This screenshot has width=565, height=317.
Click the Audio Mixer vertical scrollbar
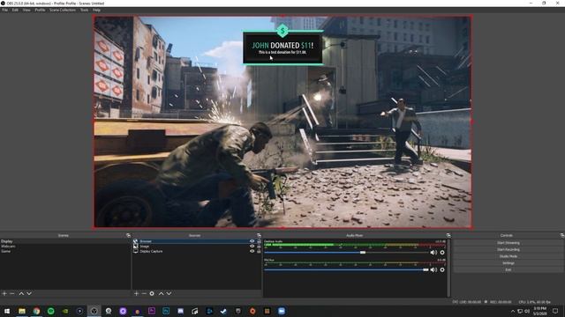pos(448,268)
